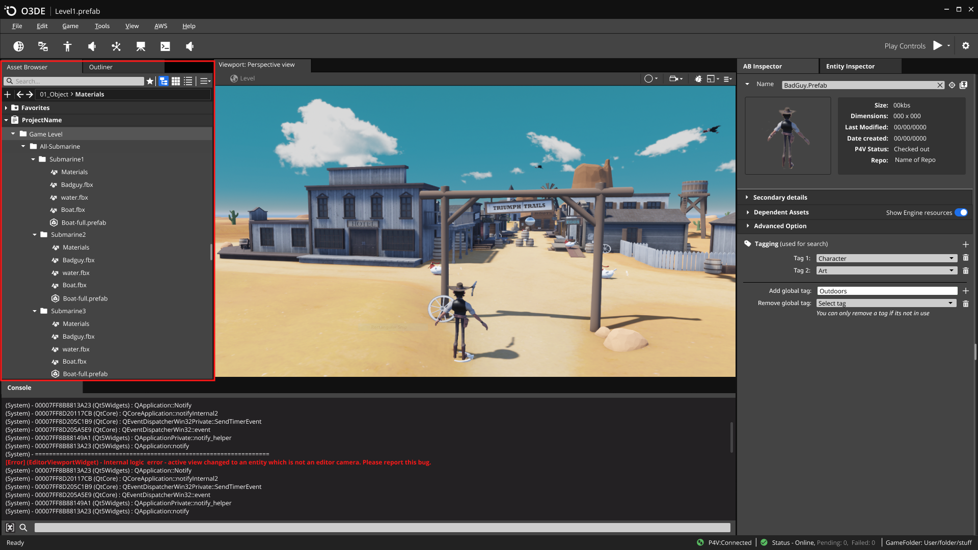Toggle Show Engine resources switch

tap(961, 212)
